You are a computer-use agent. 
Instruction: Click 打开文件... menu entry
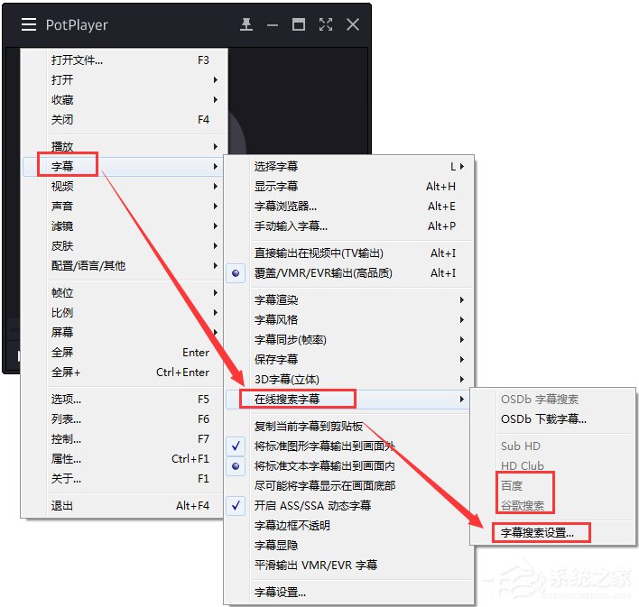(x=123, y=60)
